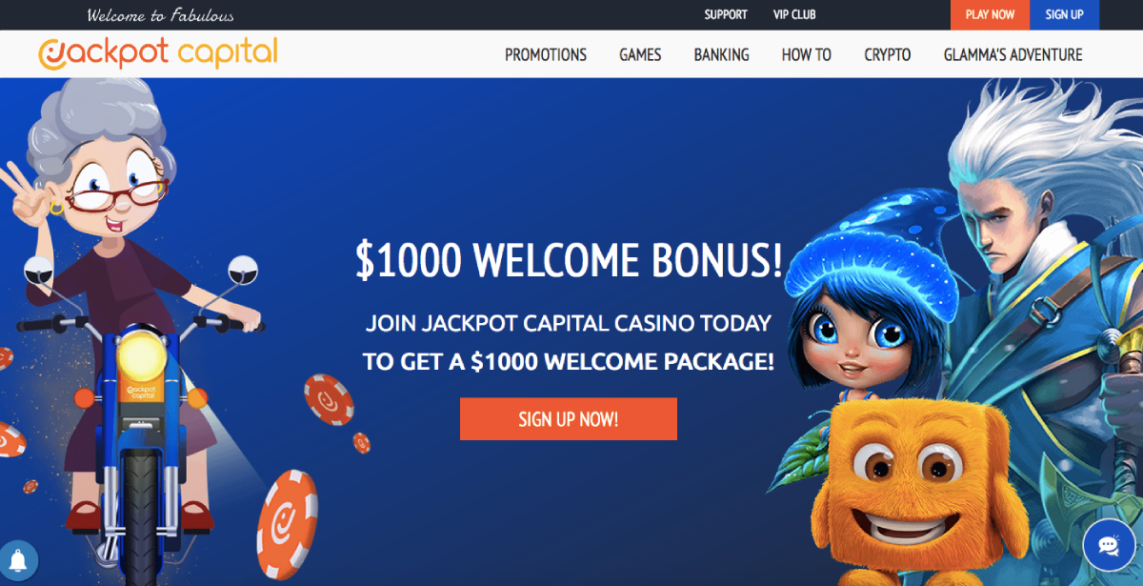Open the Promotions menu
This screenshot has height=586, width=1143.
pyautogui.click(x=546, y=54)
